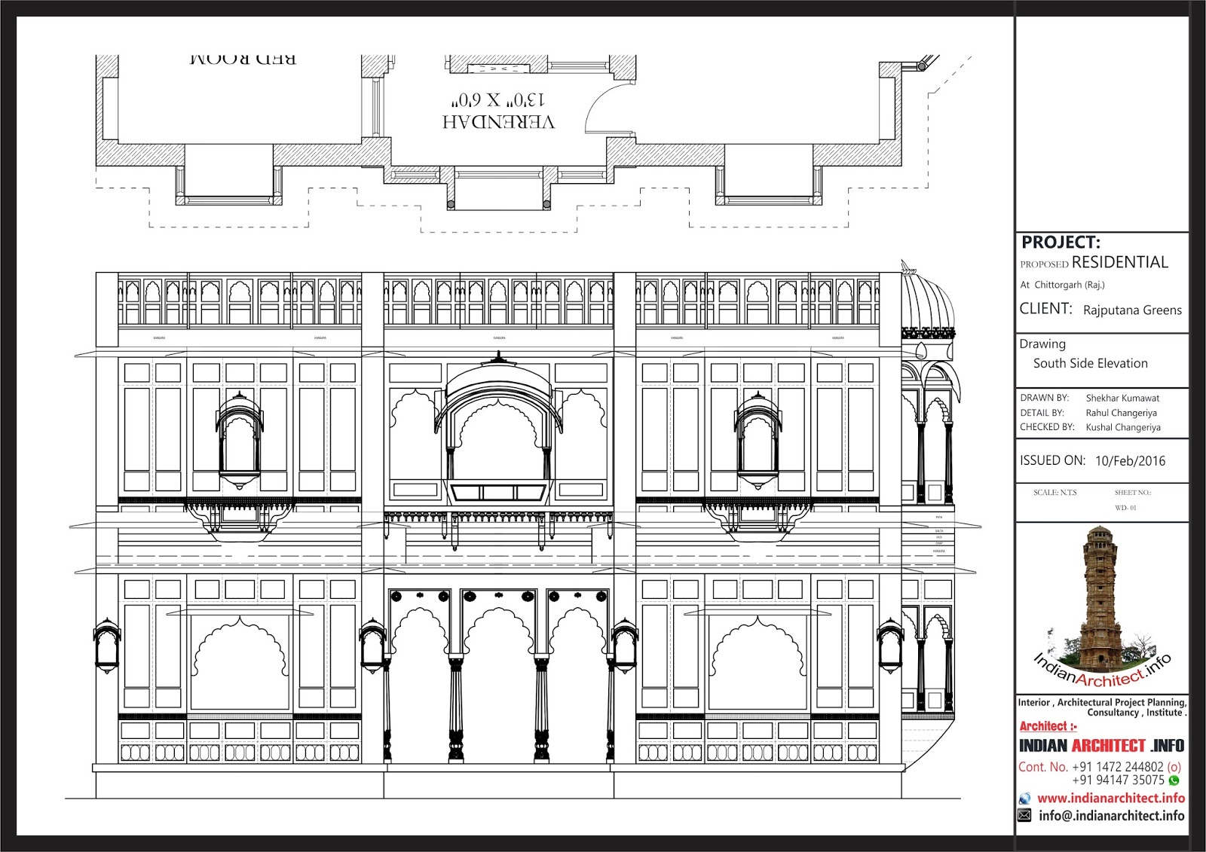This screenshot has width=1206, height=852.
Task: Select the CLIENT name Rajputana Greens
Action: (1133, 310)
